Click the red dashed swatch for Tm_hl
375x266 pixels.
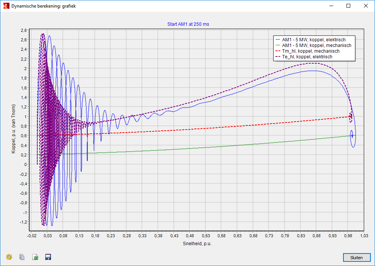(277, 51)
